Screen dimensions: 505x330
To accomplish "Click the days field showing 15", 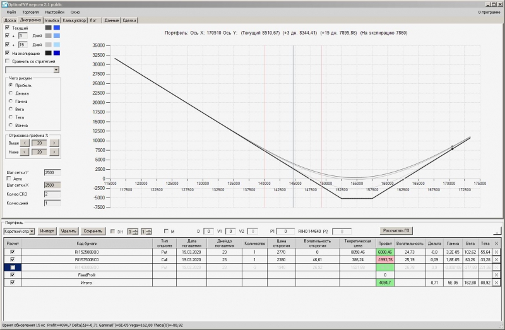I will [23, 44].
